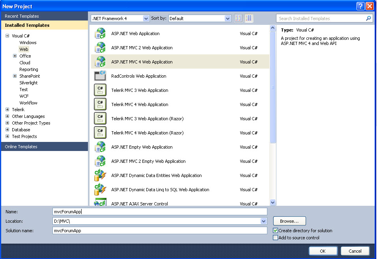Expand the SharePoint tree node
The width and height of the screenshot is (377, 259).
click(14, 76)
